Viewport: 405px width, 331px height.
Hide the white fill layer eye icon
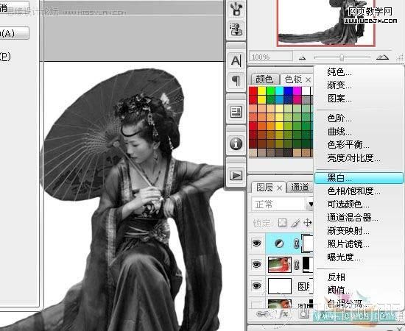pos(256,286)
